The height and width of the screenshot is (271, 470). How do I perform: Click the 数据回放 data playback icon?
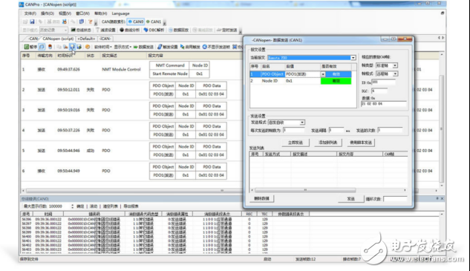tap(179, 30)
